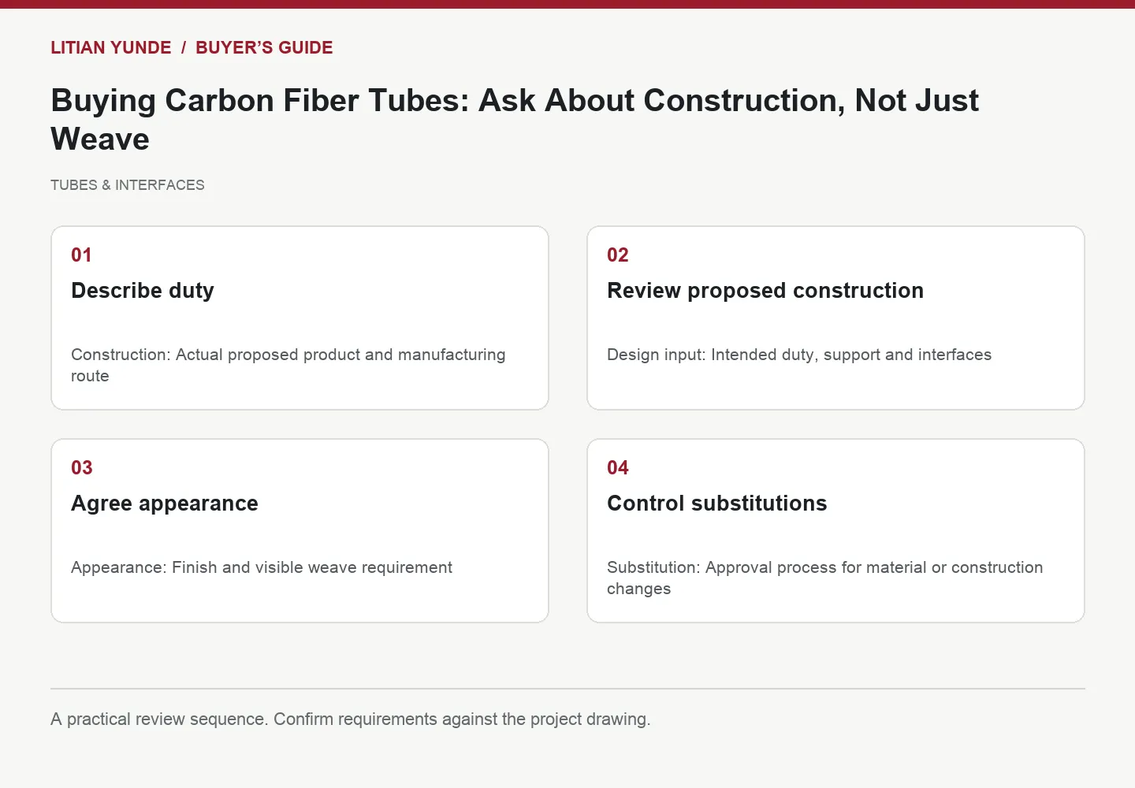Click the Design input description text
Screen dimensions: 1135x788
click(799, 355)
